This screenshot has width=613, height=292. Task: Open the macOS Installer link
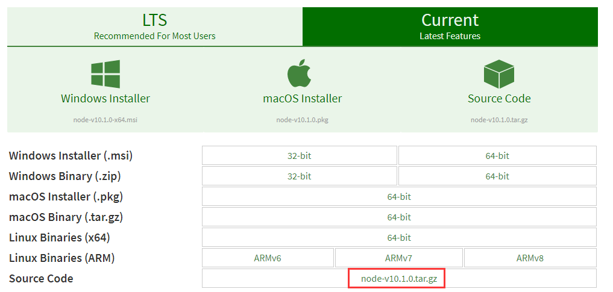(303, 98)
